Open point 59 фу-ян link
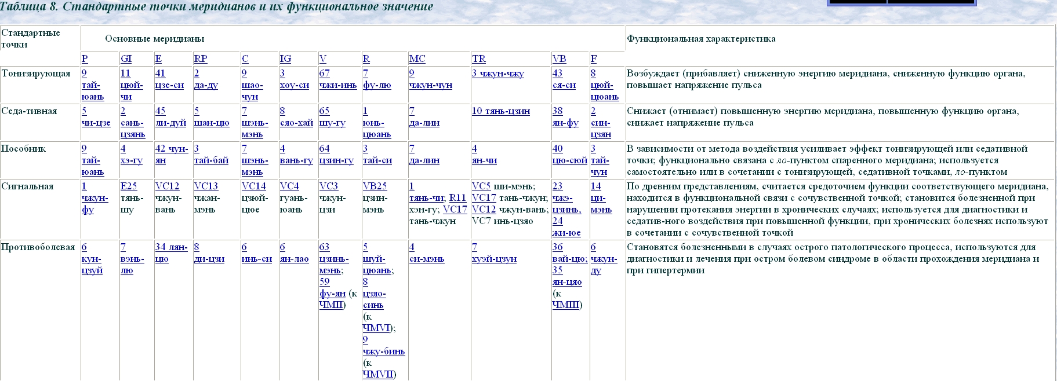Image resolution: width=1057 pixels, height=381 pixels. (x=333, y=288)
